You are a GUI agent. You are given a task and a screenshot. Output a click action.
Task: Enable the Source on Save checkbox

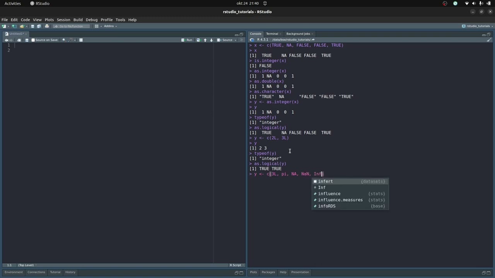click(33, 40)
